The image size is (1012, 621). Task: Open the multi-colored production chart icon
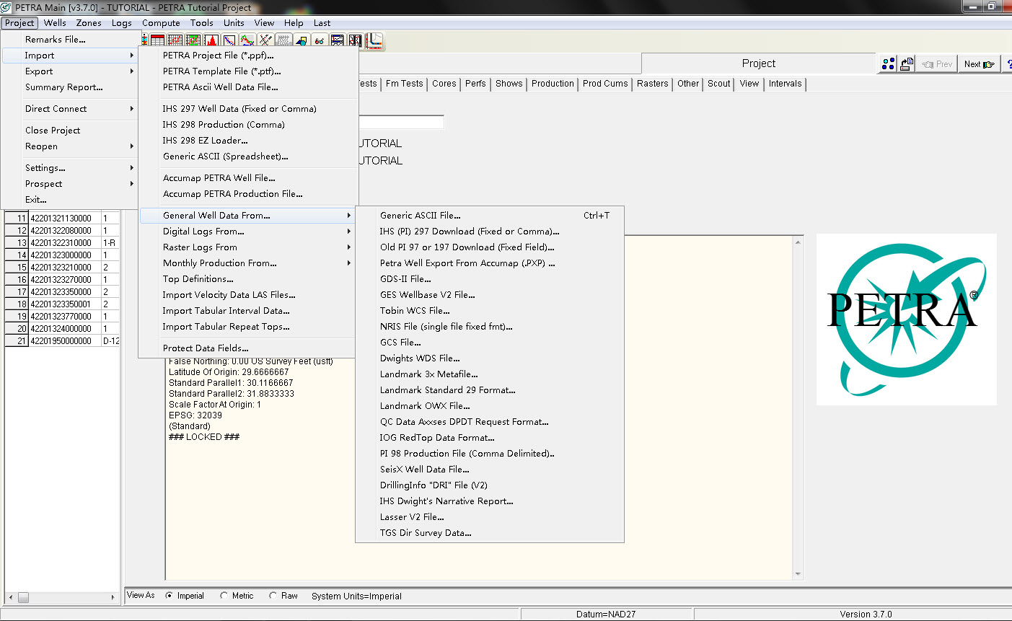pos(247,40)
